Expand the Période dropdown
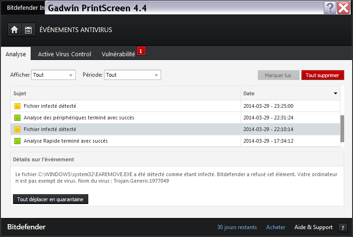This screenshot has height=237, width=353. (x=132, y=75)
